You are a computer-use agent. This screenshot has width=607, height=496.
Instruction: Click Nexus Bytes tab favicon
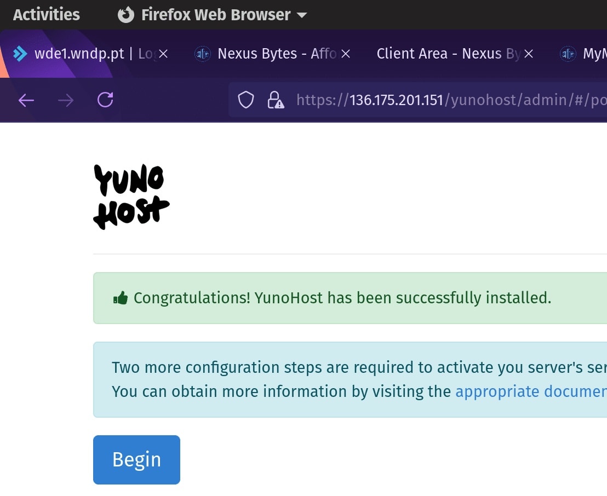[x=203, y=54]
